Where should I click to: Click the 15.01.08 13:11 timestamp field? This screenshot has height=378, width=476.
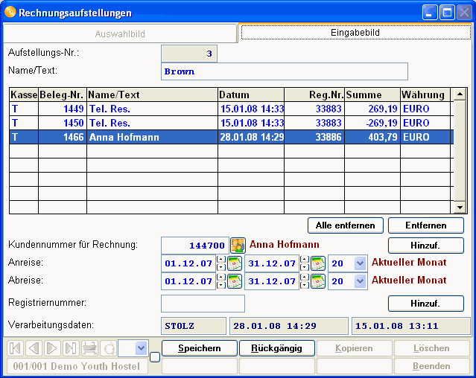click(411, 326)
